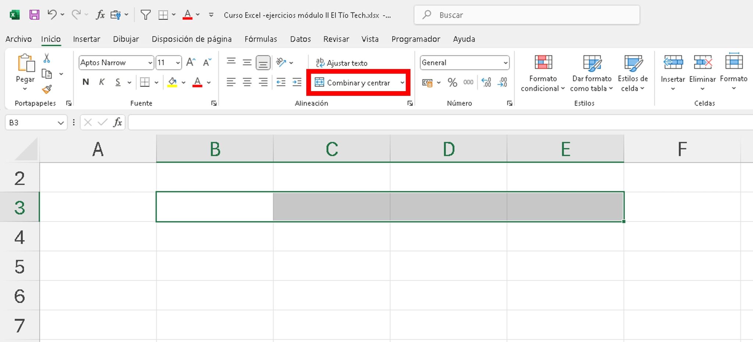The height and width of the screenshot is (342, 753).
Task: Switch to the Fórmulas ribbon tab
Action: click(x=261, y=39)
